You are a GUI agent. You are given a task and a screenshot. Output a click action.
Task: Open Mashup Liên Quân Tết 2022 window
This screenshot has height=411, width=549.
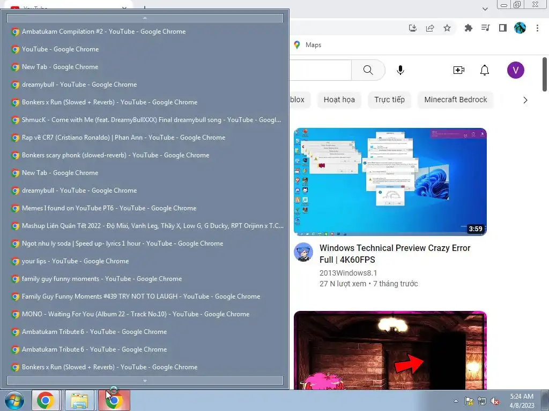click(145, 226)
